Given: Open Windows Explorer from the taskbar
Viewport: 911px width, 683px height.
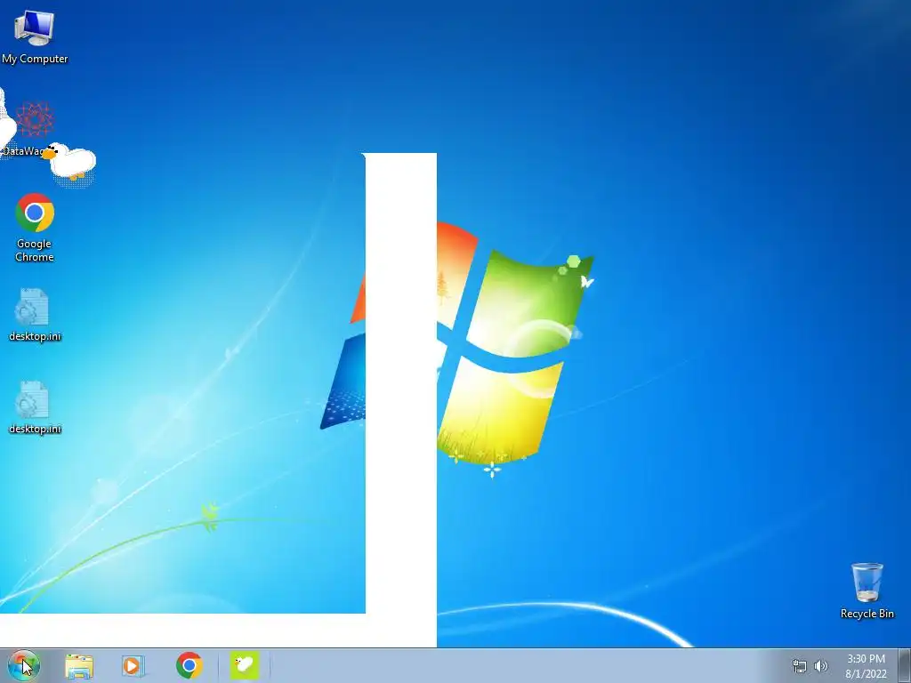Looking at the screenshot, I should [78, 666].
